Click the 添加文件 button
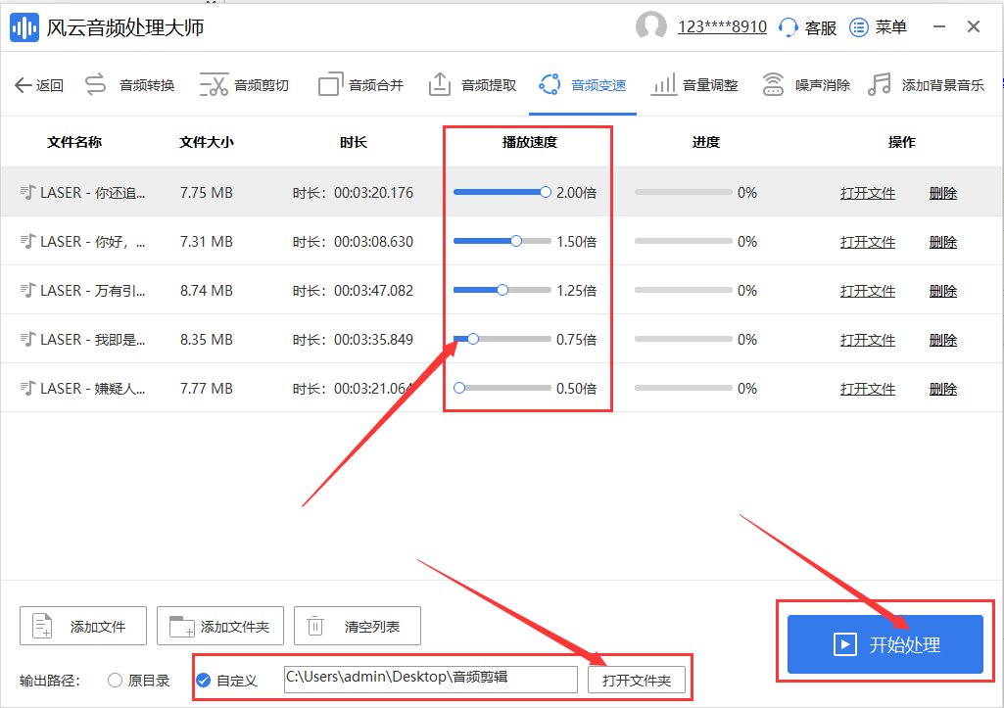 pos(83,626)
